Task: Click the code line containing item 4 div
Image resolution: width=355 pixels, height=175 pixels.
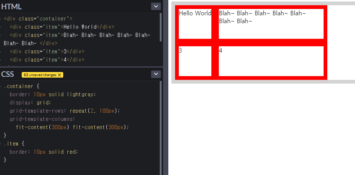Action: (x=47, y=60)
